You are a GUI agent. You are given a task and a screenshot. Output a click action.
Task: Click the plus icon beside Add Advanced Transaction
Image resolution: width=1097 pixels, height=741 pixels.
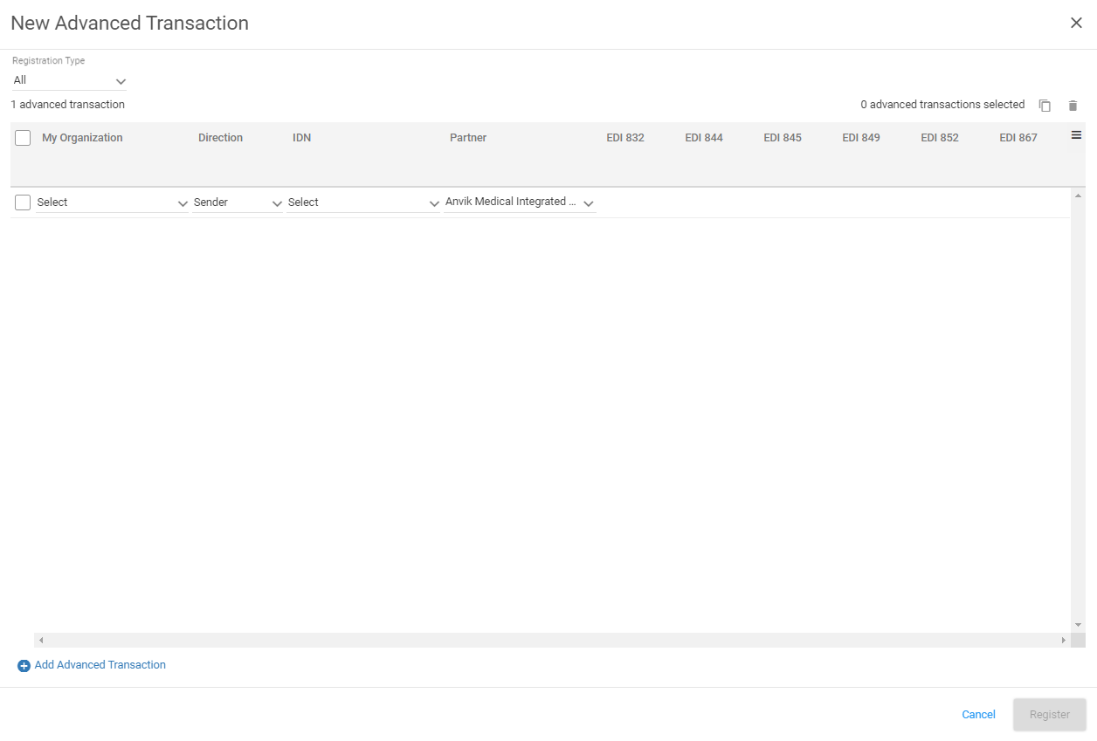point(23,665)
